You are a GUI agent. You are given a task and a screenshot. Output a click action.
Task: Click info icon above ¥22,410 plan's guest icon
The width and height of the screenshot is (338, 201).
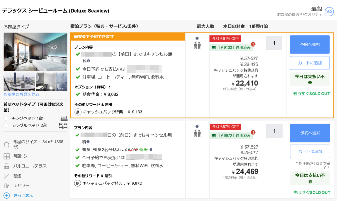(x=197, y=38)
